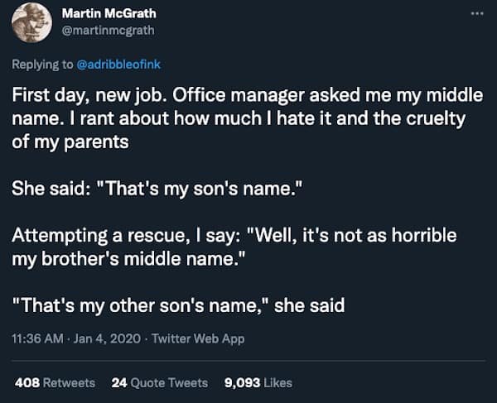Click the word Likes in stats row
This screenshot has height=403, width=497.
277,382
